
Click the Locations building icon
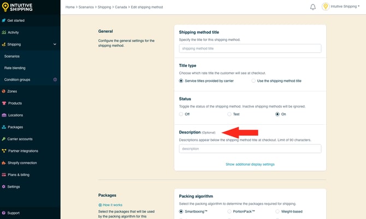coord(4,115)
